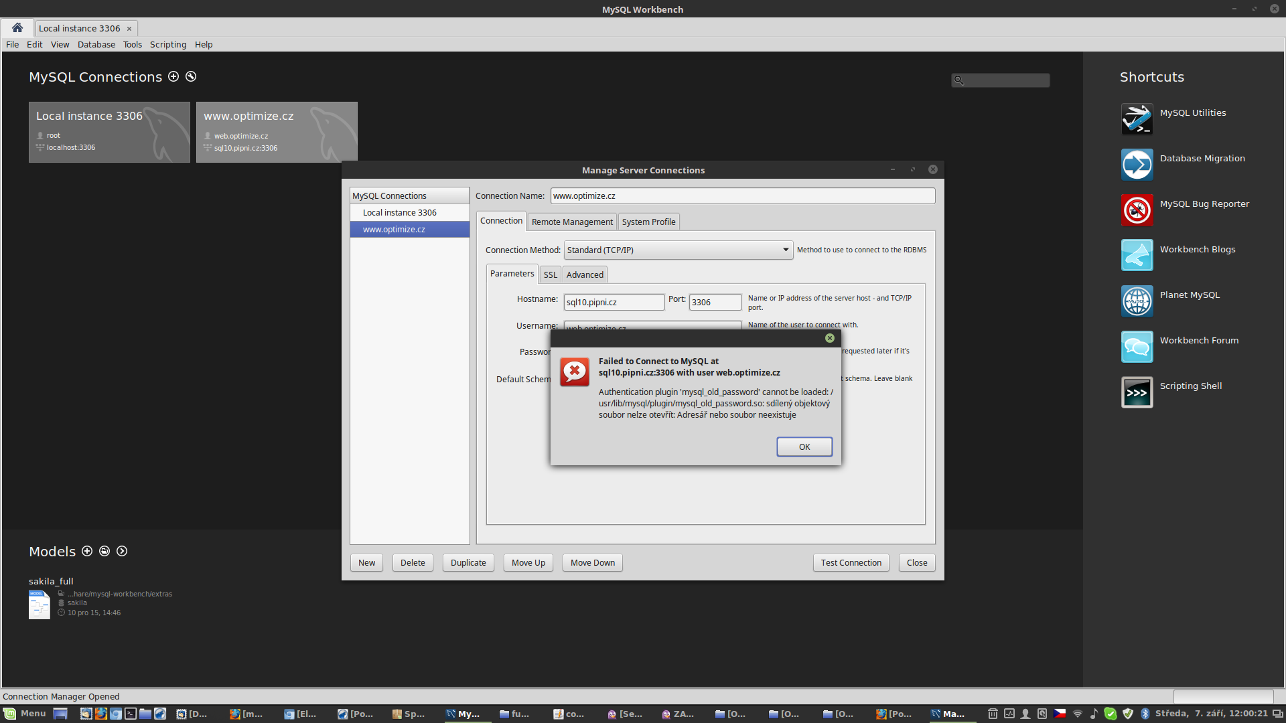1286x723 pixels.
Task: Launch Scripting Shell shortcut icon
Action: 1137,392
